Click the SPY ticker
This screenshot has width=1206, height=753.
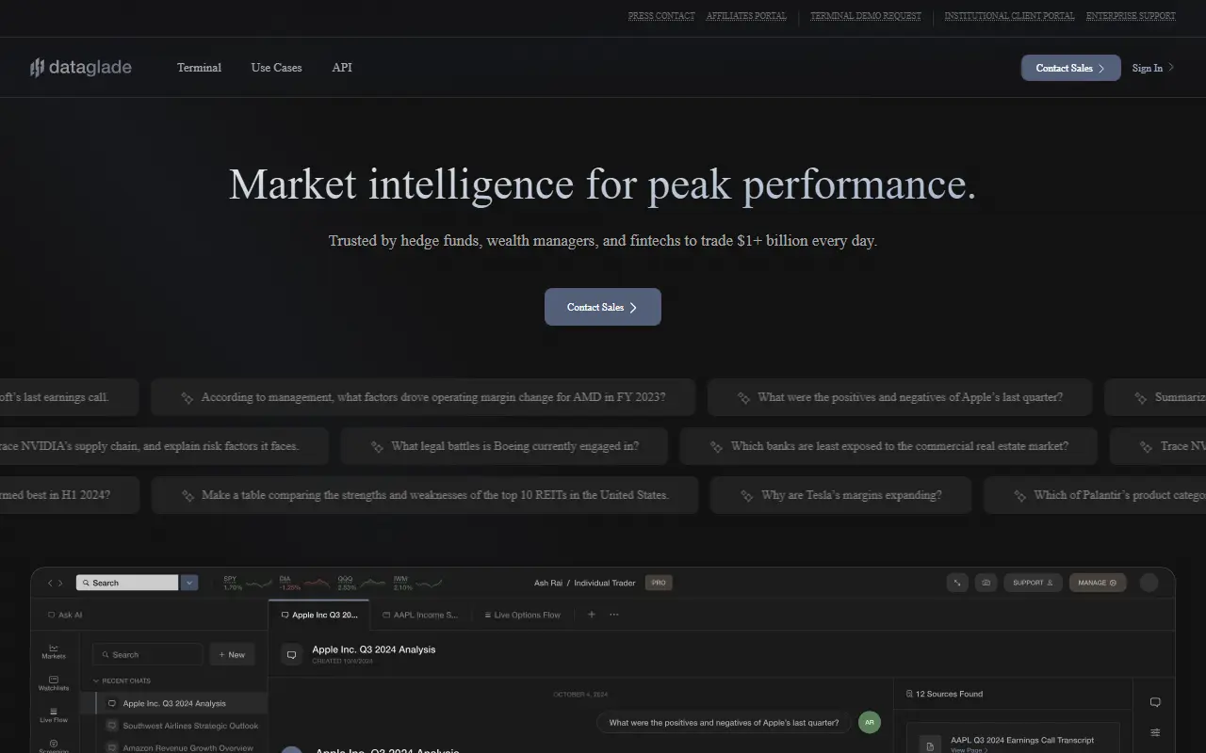pos(247,583)
